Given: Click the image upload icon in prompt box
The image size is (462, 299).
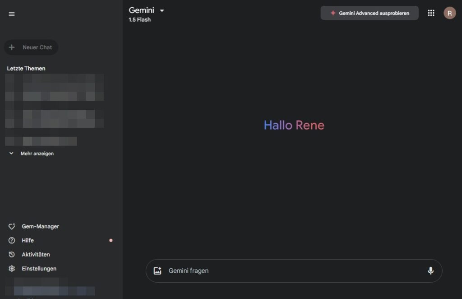Looking at the screenshot, I should [157, 271].
